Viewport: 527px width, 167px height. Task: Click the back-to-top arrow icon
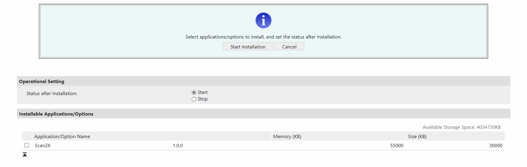tap(25, 155)
